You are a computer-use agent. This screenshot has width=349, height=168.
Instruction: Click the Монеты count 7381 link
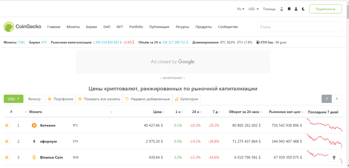point(21,42)
